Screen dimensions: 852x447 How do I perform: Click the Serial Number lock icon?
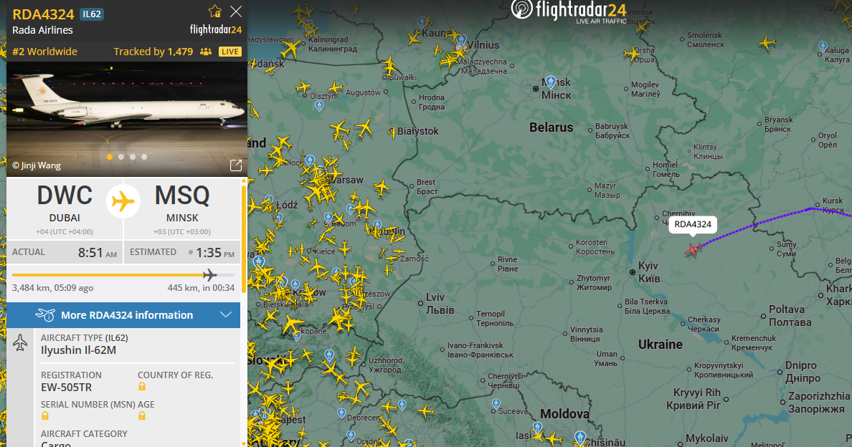[x=45, y=415]
